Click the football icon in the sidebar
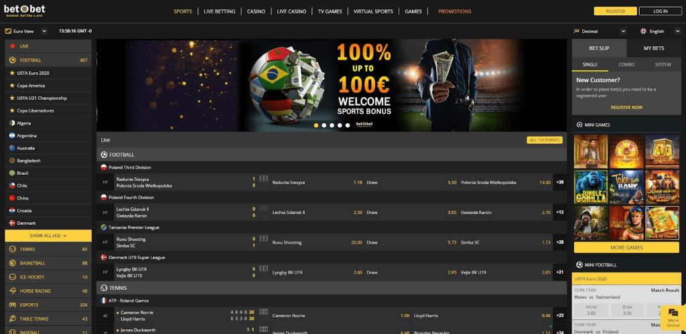 point(12,60)
